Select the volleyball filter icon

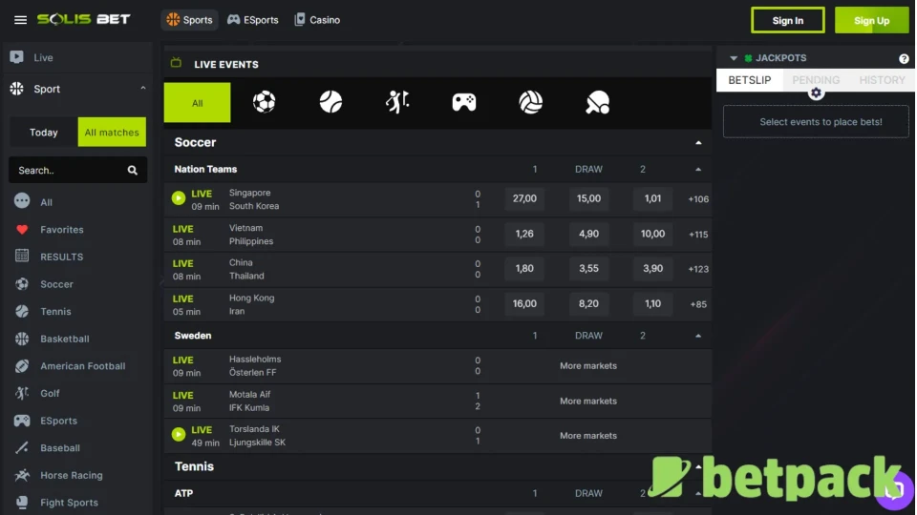click(x=531, y=102)
